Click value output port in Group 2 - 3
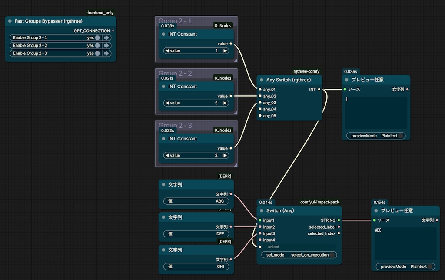Viewport: 445px width, 280px height. tap(231, 148)
